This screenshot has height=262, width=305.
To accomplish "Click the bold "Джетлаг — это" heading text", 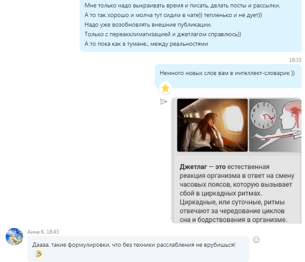I will click(x=203, y=167).
